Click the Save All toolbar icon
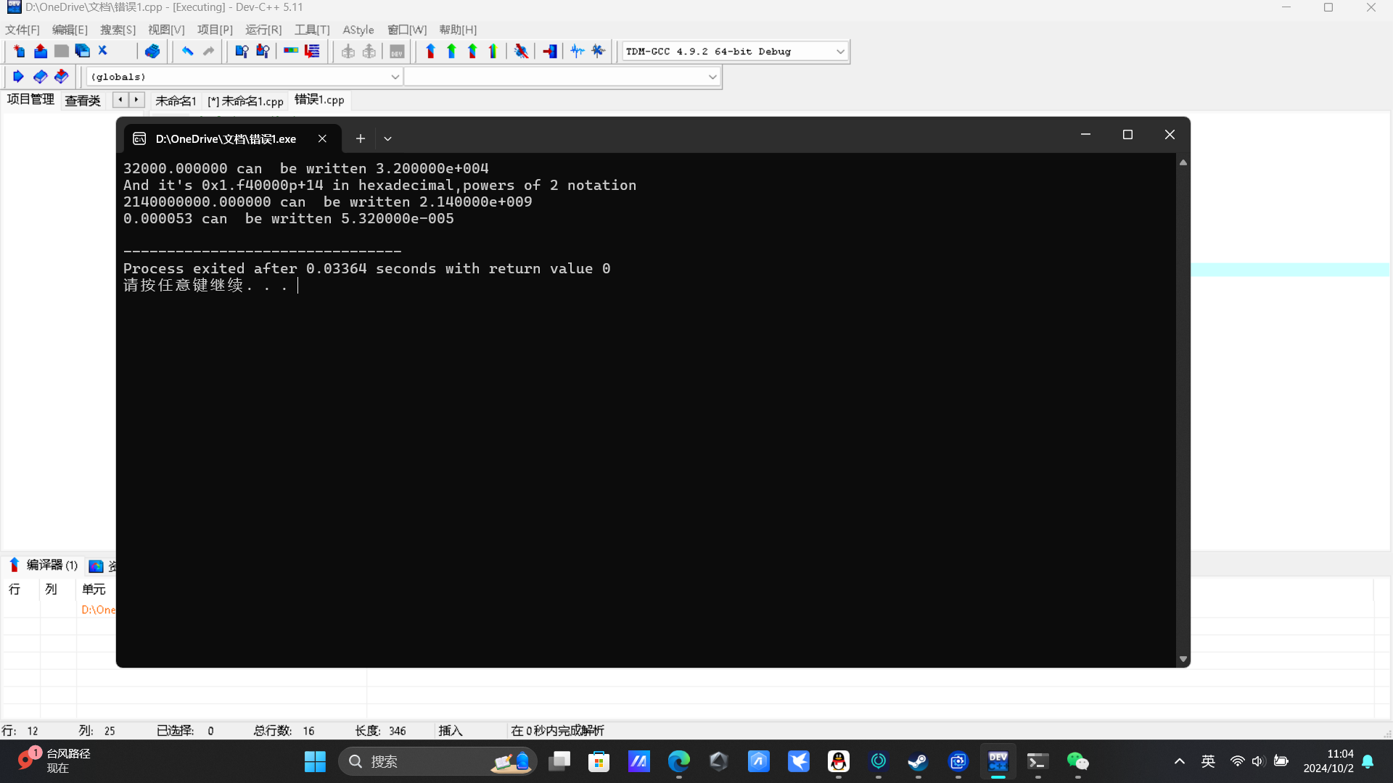1393x783 pixels. coord(82,51)
